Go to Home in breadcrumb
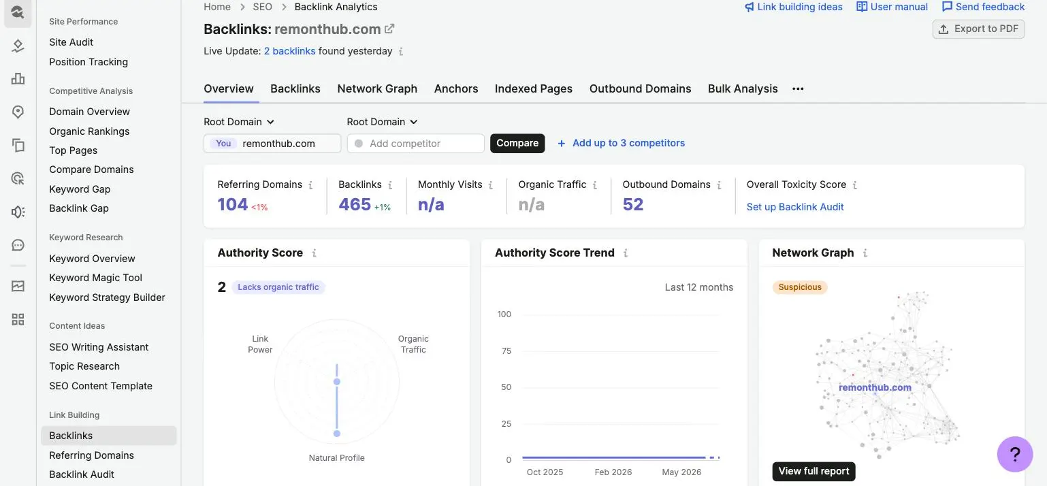This screenshot has width=1047, height=486. coord(217,7)
